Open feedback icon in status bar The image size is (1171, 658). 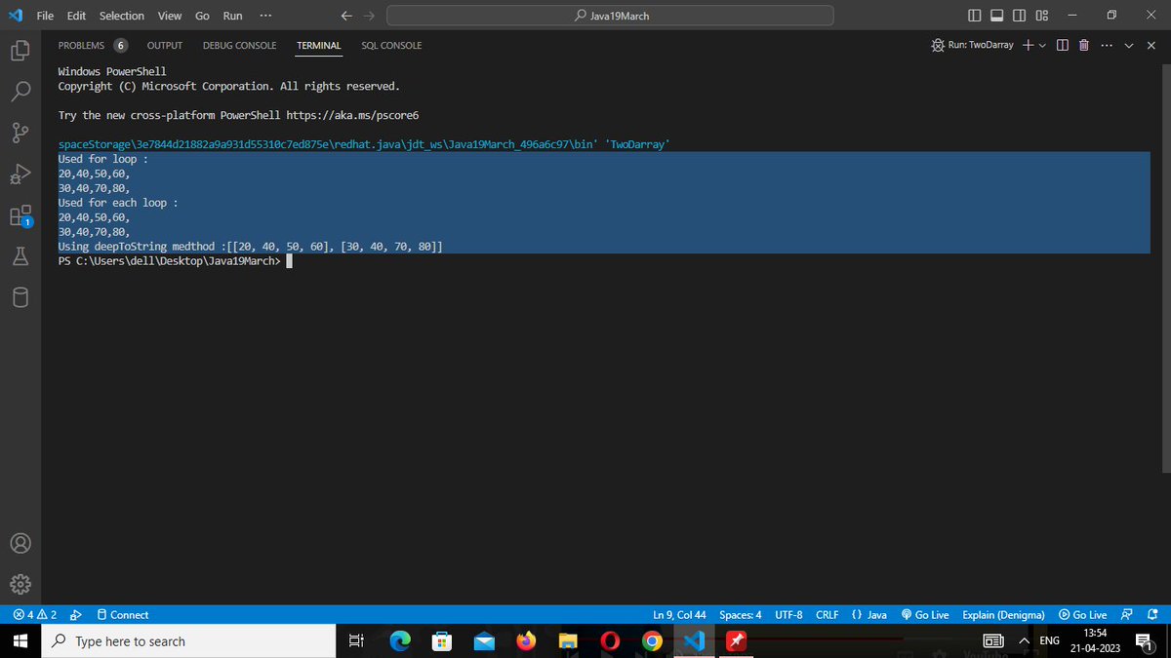pyautogui.click(x=1127, y=615)
